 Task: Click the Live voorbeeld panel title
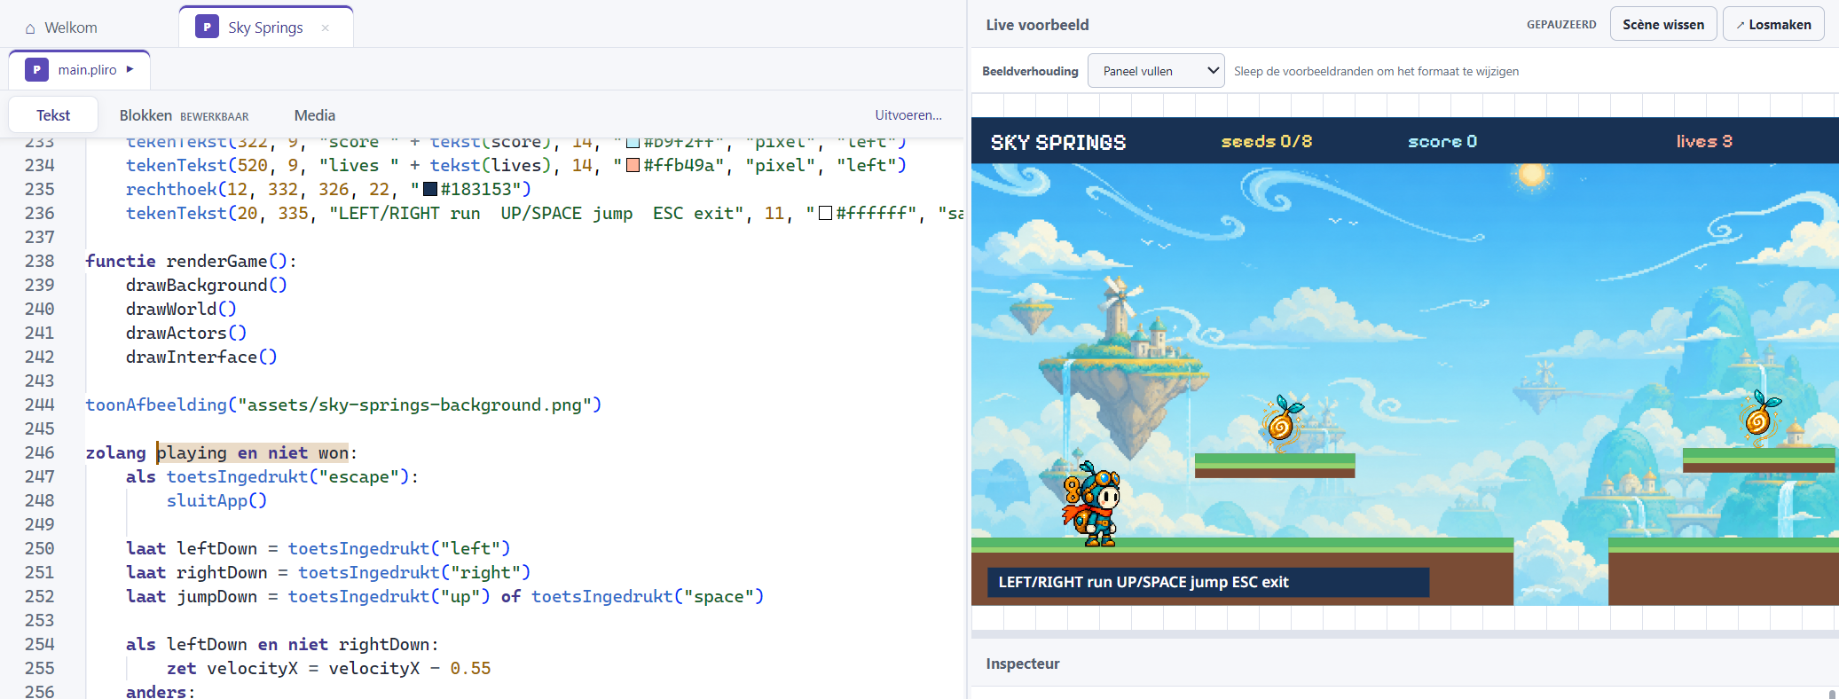pos(1037,25)
